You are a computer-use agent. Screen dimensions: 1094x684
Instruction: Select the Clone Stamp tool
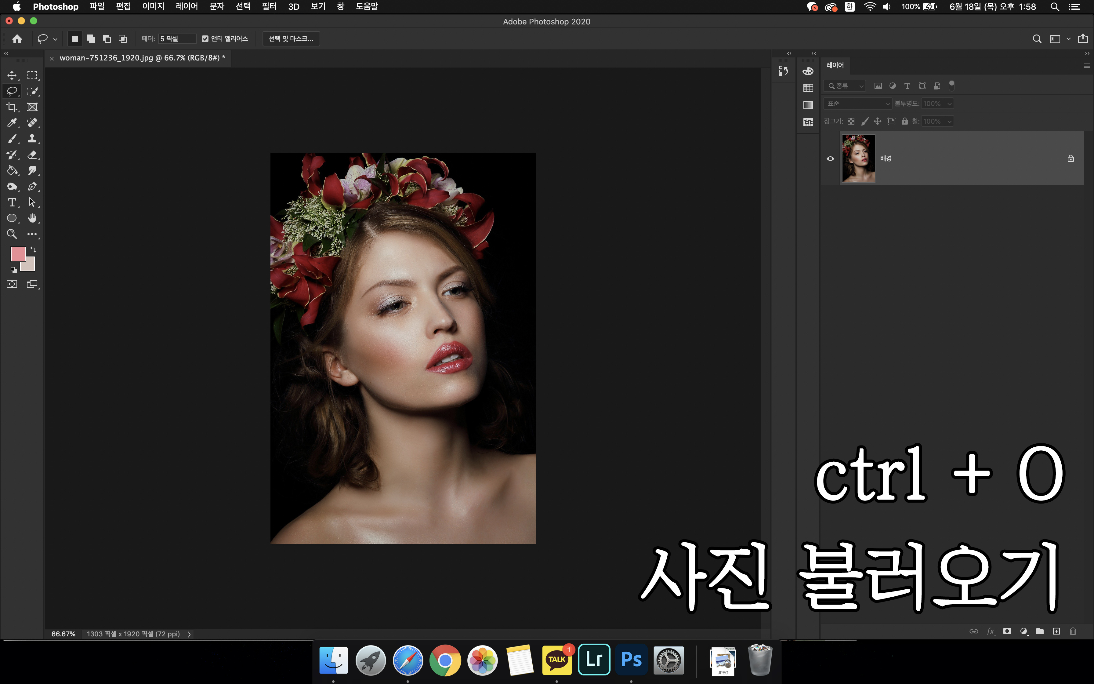click(x=32, y=139)
